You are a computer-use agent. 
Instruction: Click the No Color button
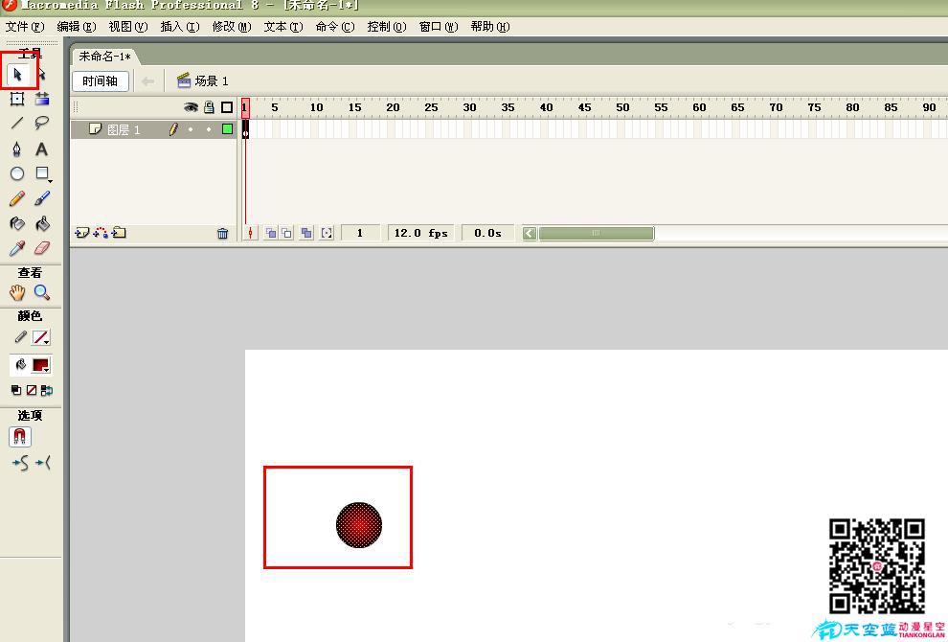32,390
